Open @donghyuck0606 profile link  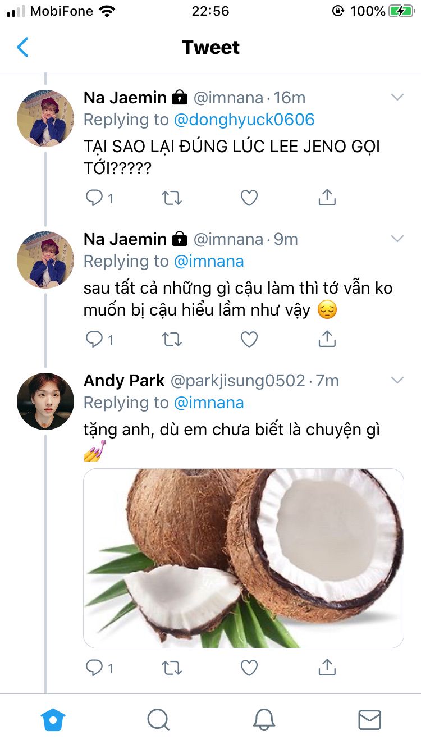pyautogui.click(x=244, y=120)
